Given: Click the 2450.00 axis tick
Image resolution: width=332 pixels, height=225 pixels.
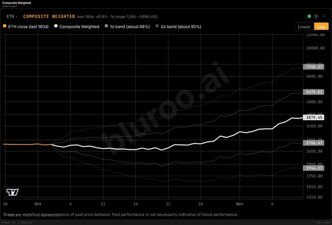Looking at the screenshot, I should (314, 151).
